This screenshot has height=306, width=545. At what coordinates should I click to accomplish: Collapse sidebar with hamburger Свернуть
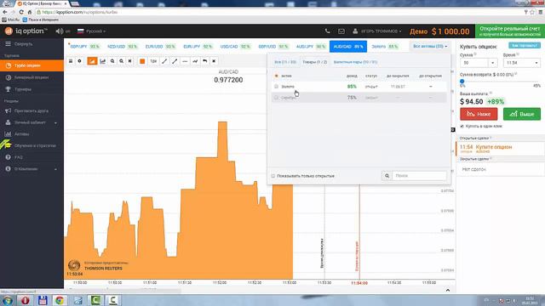pos(19,44)
